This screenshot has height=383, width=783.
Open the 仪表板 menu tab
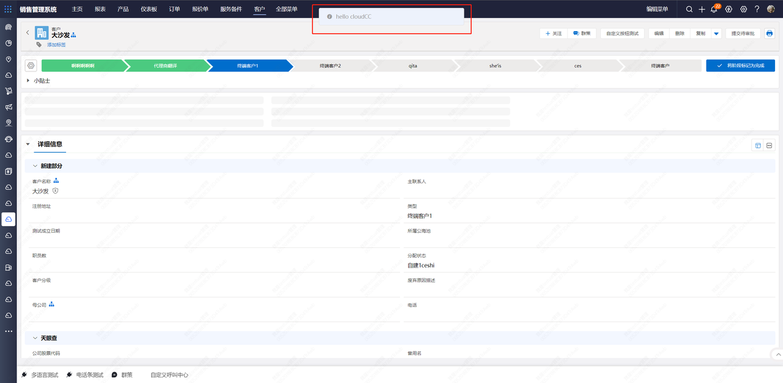pyautogui.click(x=149, y=9)
